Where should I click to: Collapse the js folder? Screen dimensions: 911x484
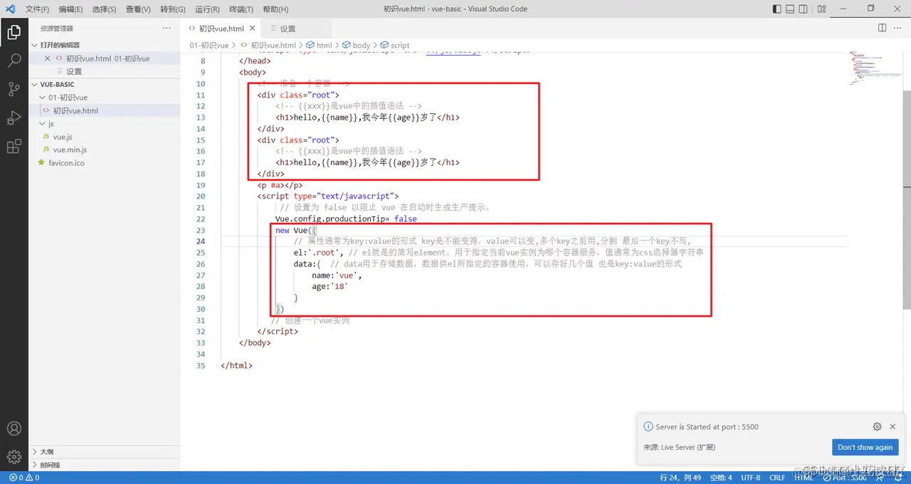coord(104,123)
